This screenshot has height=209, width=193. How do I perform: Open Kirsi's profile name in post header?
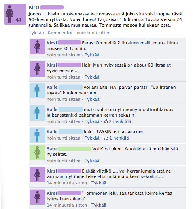tap(34, 7)
